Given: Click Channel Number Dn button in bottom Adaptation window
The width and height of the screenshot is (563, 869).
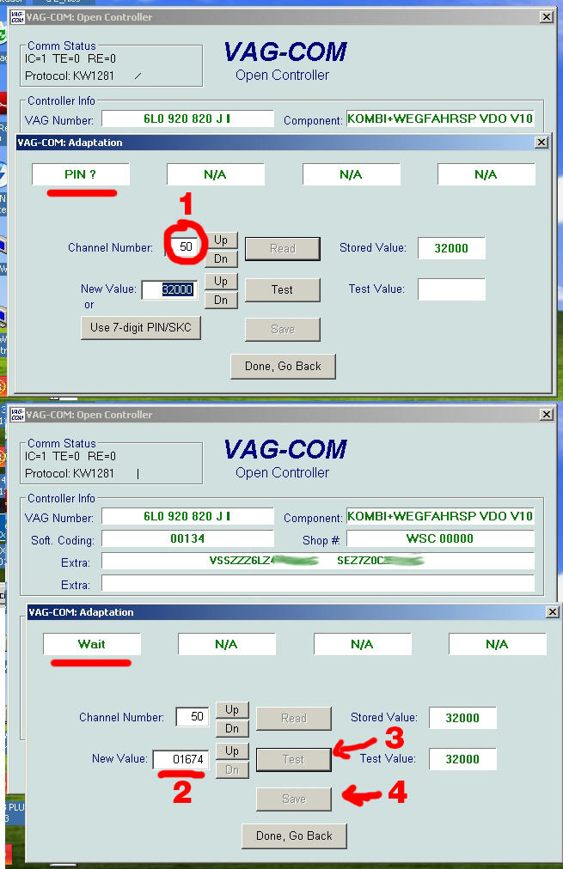Looking at the screenshot, I should point(232,729).
